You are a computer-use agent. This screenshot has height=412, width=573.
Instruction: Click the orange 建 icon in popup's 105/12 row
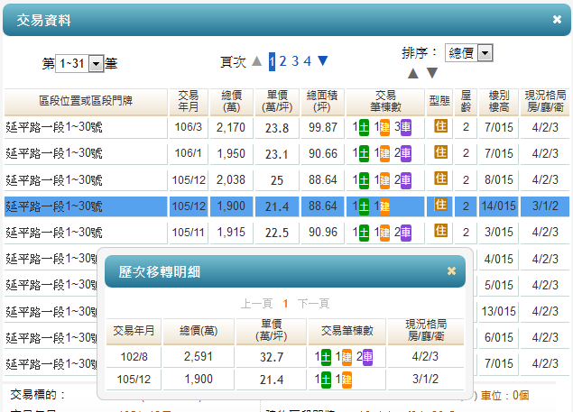pyautogui.click(x=347, y=380)
